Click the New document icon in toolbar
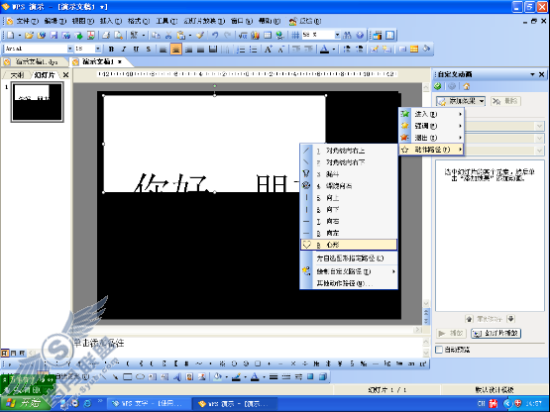 click(x=11, y=35)
